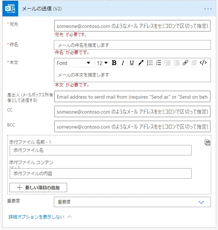The height and width of the screenshot is (230, 218).
Task: Toggle italic formatting in body editor
Action: [123, 63]
